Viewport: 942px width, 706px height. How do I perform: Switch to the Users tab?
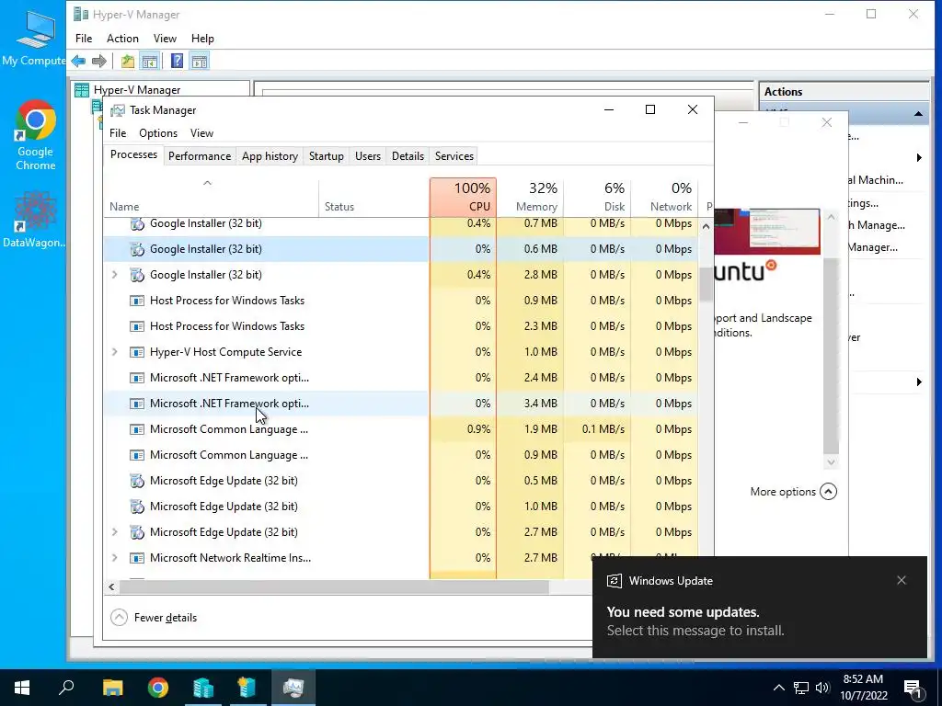[x=368, y=156]
